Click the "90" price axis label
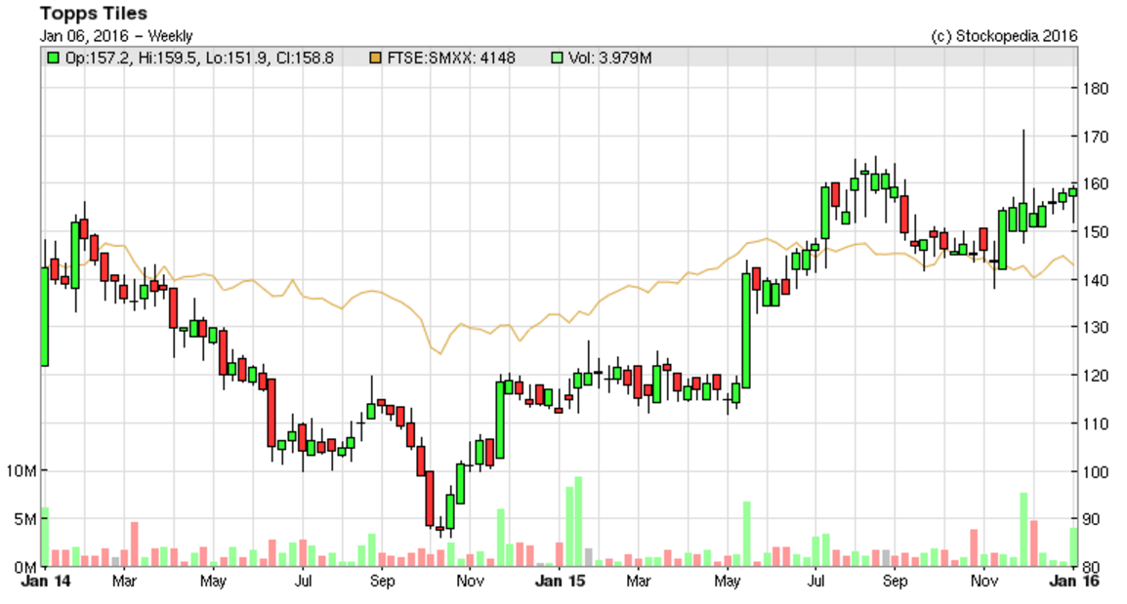Image resolution: width=1127 pixels, height=604 pixels. pyautogui.click(x=1091, y=519)
